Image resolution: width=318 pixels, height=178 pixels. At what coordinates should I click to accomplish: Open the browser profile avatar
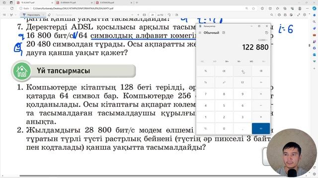point(300,8)
